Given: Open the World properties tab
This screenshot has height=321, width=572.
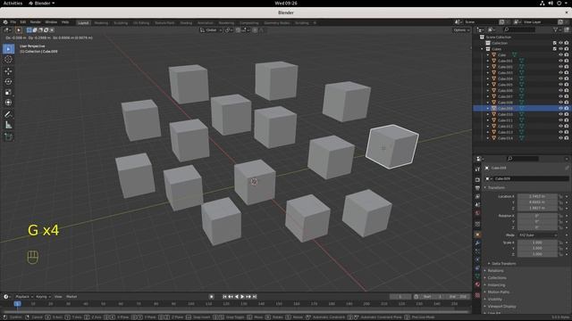Looking at the screenshot, I should [477, 213].
